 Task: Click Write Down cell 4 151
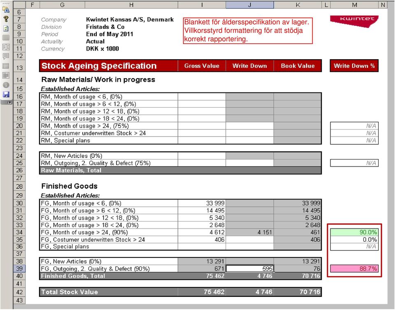point(250,232)
